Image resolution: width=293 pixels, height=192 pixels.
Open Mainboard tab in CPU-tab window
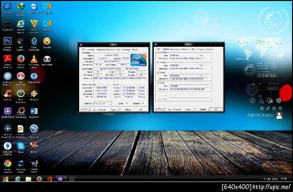[x=101, y=50]
